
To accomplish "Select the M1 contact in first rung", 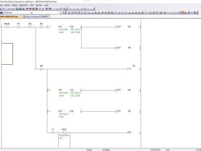I will 18,27.
